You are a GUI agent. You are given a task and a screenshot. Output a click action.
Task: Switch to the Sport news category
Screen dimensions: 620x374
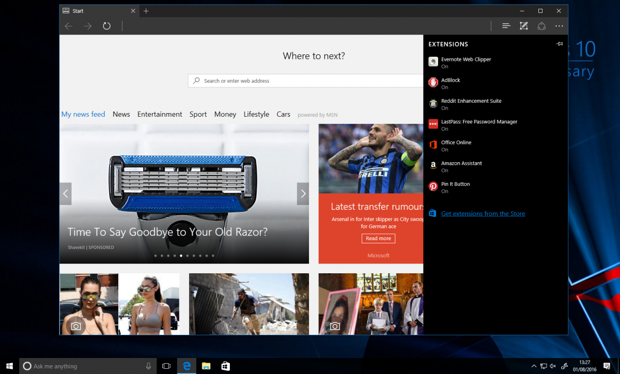198,114
